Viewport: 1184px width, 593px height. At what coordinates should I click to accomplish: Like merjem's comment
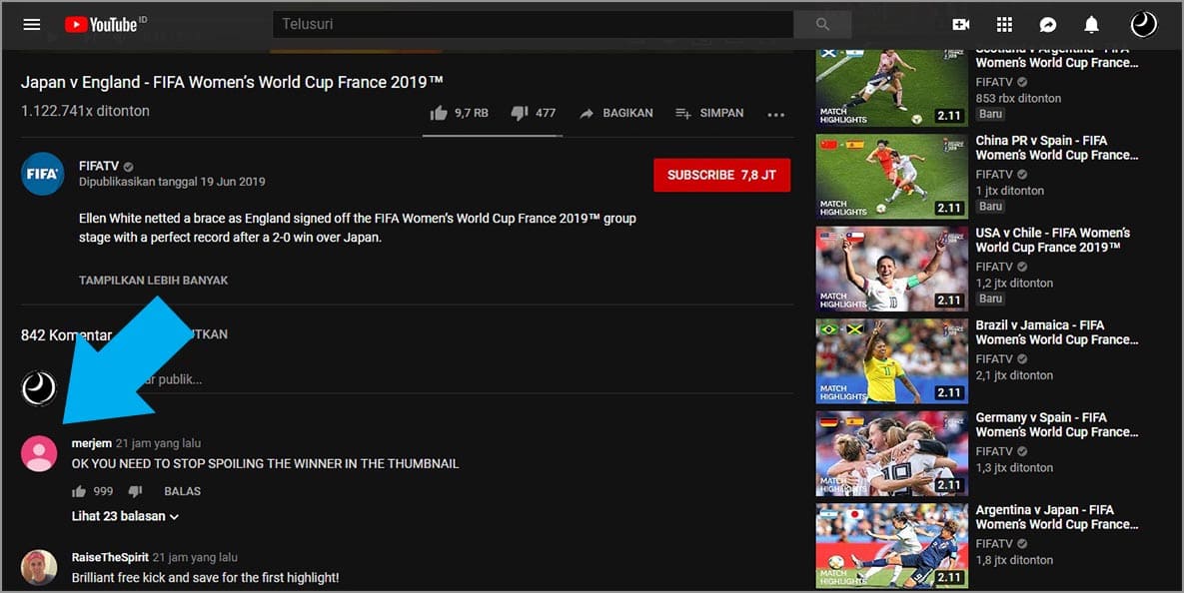tap(79, 491)
